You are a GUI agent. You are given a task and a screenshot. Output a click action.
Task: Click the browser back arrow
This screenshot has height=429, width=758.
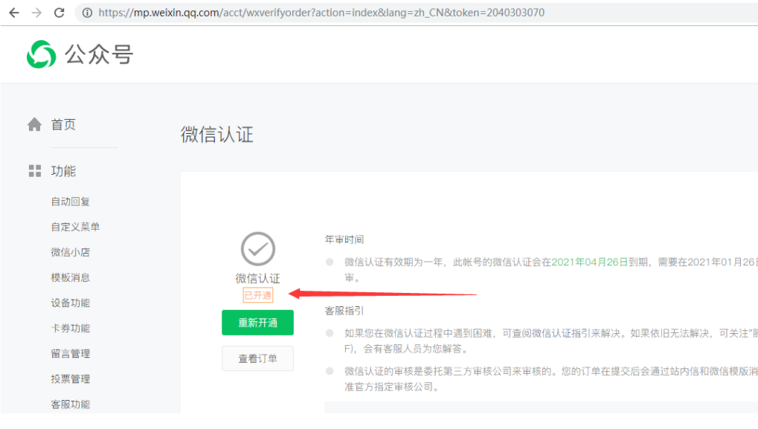(14, 13)
